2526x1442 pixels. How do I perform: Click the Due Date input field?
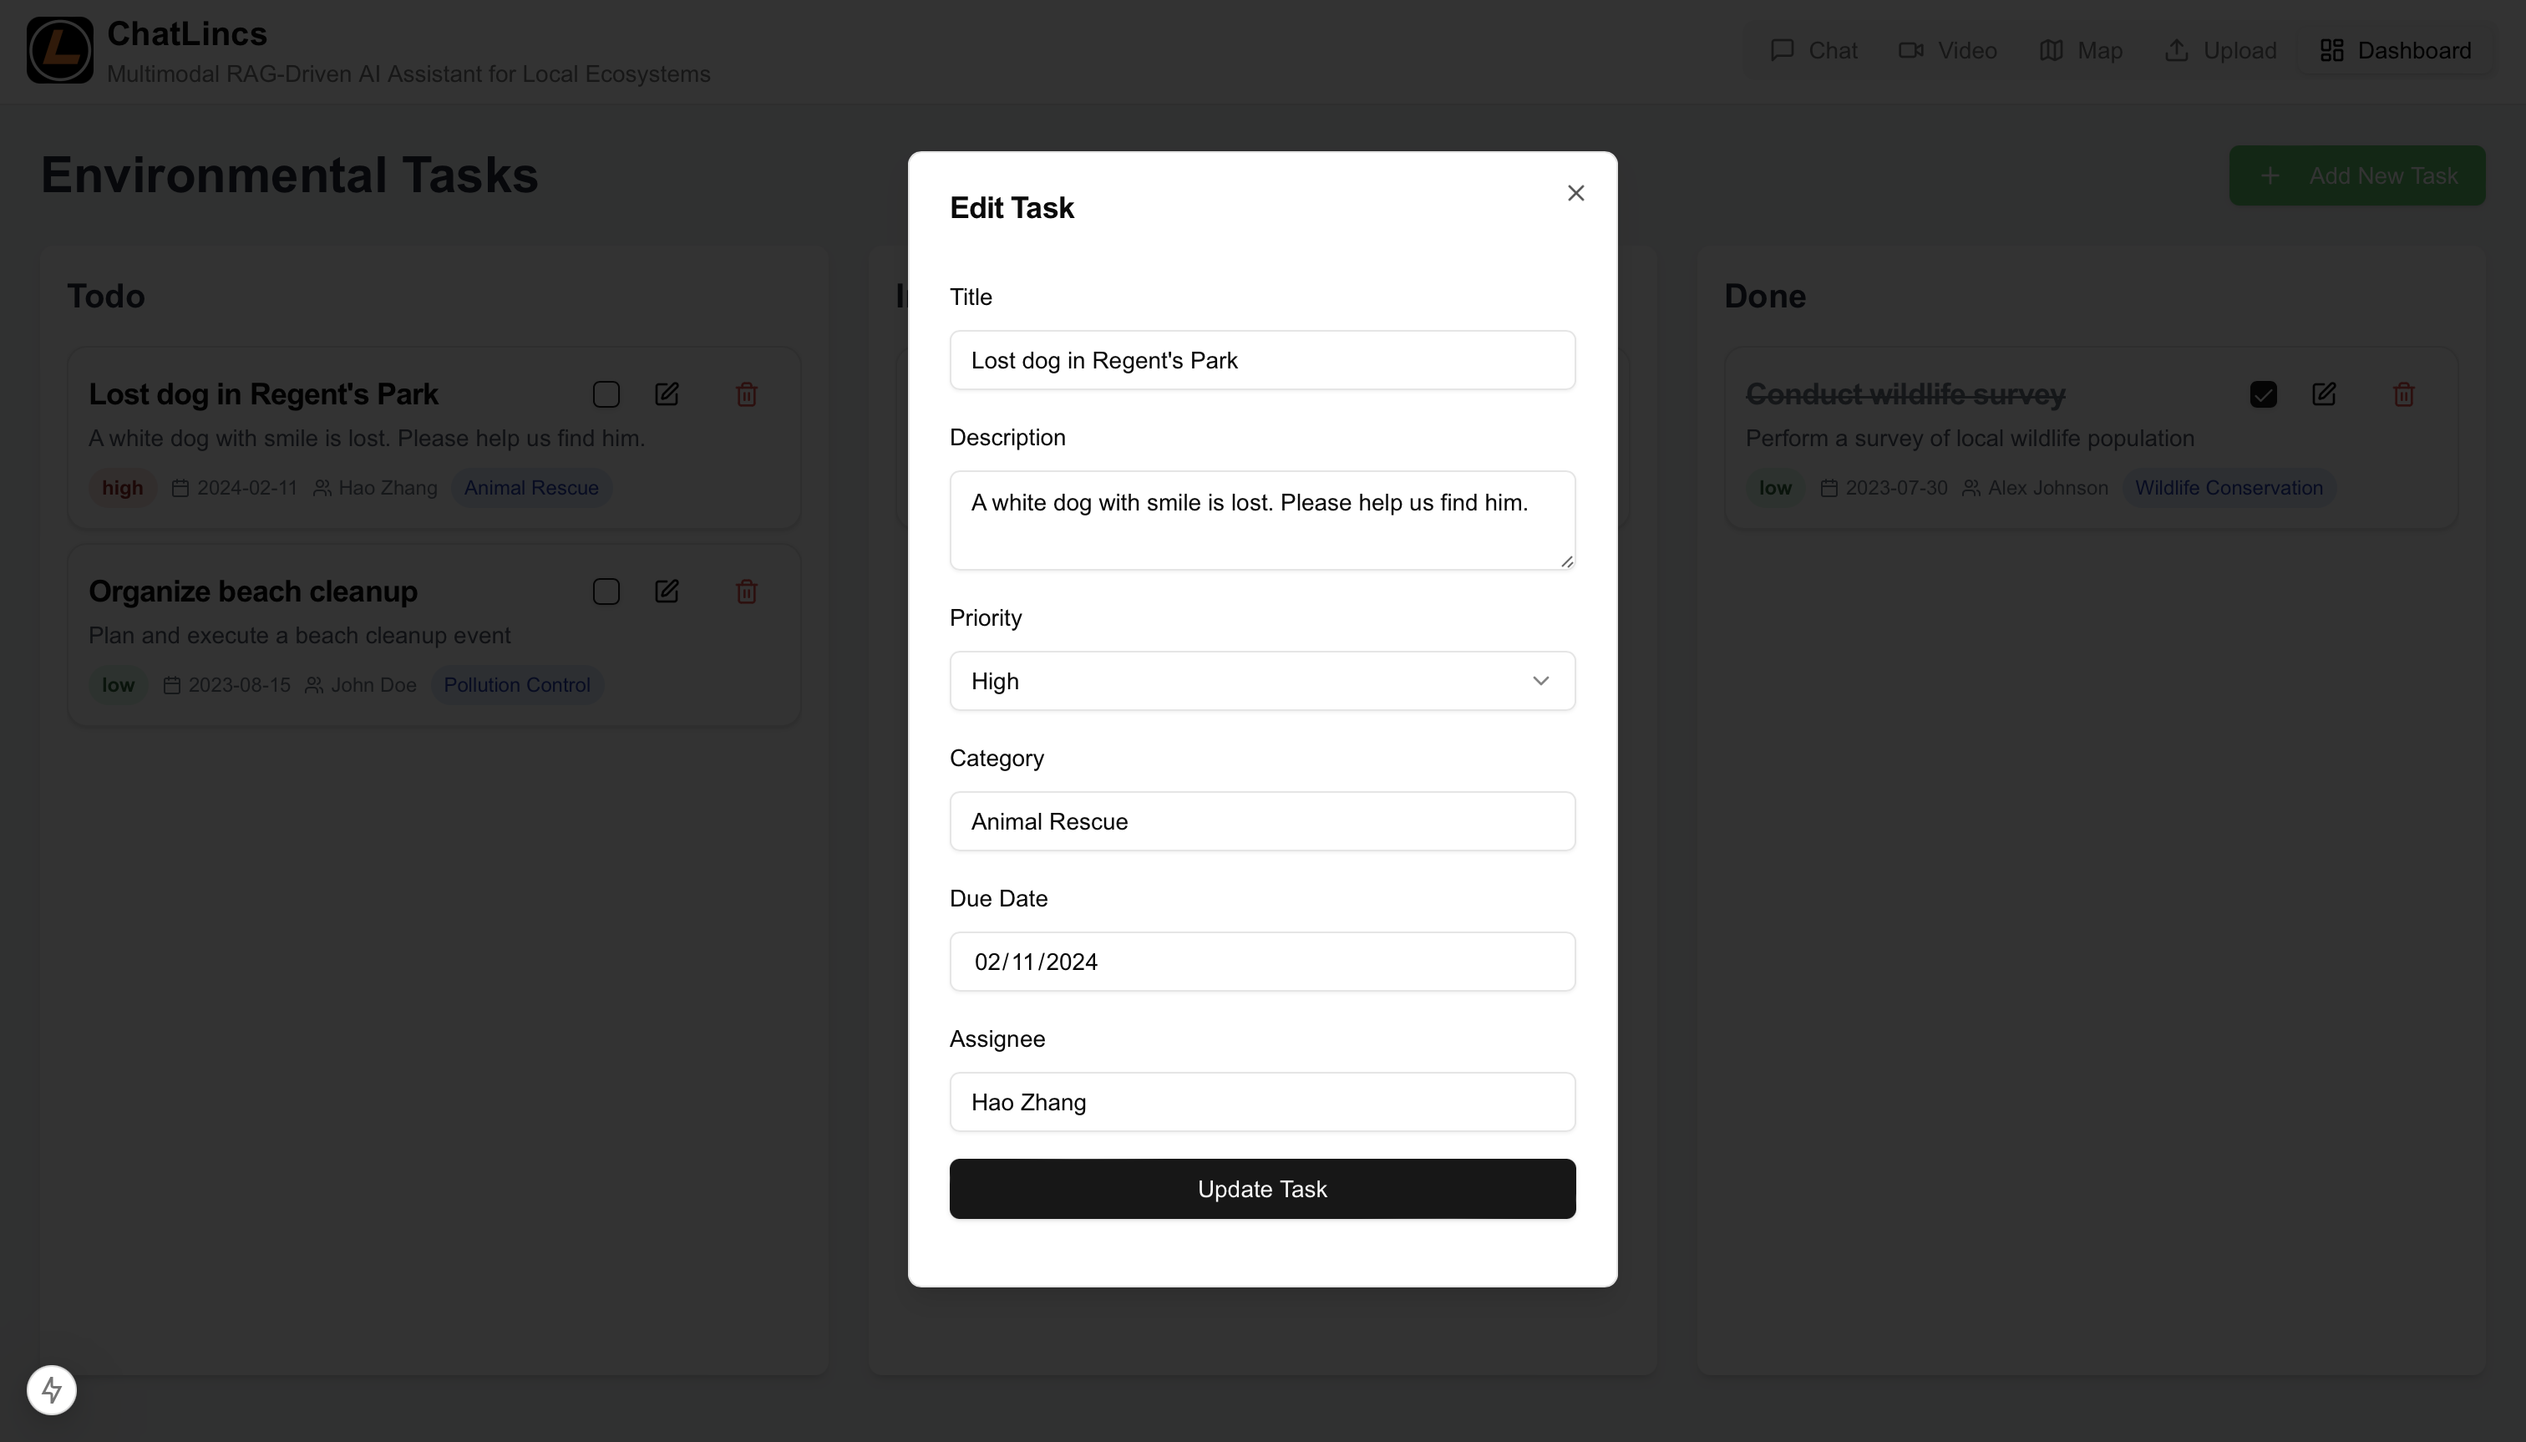click(x=1261, y=961)
